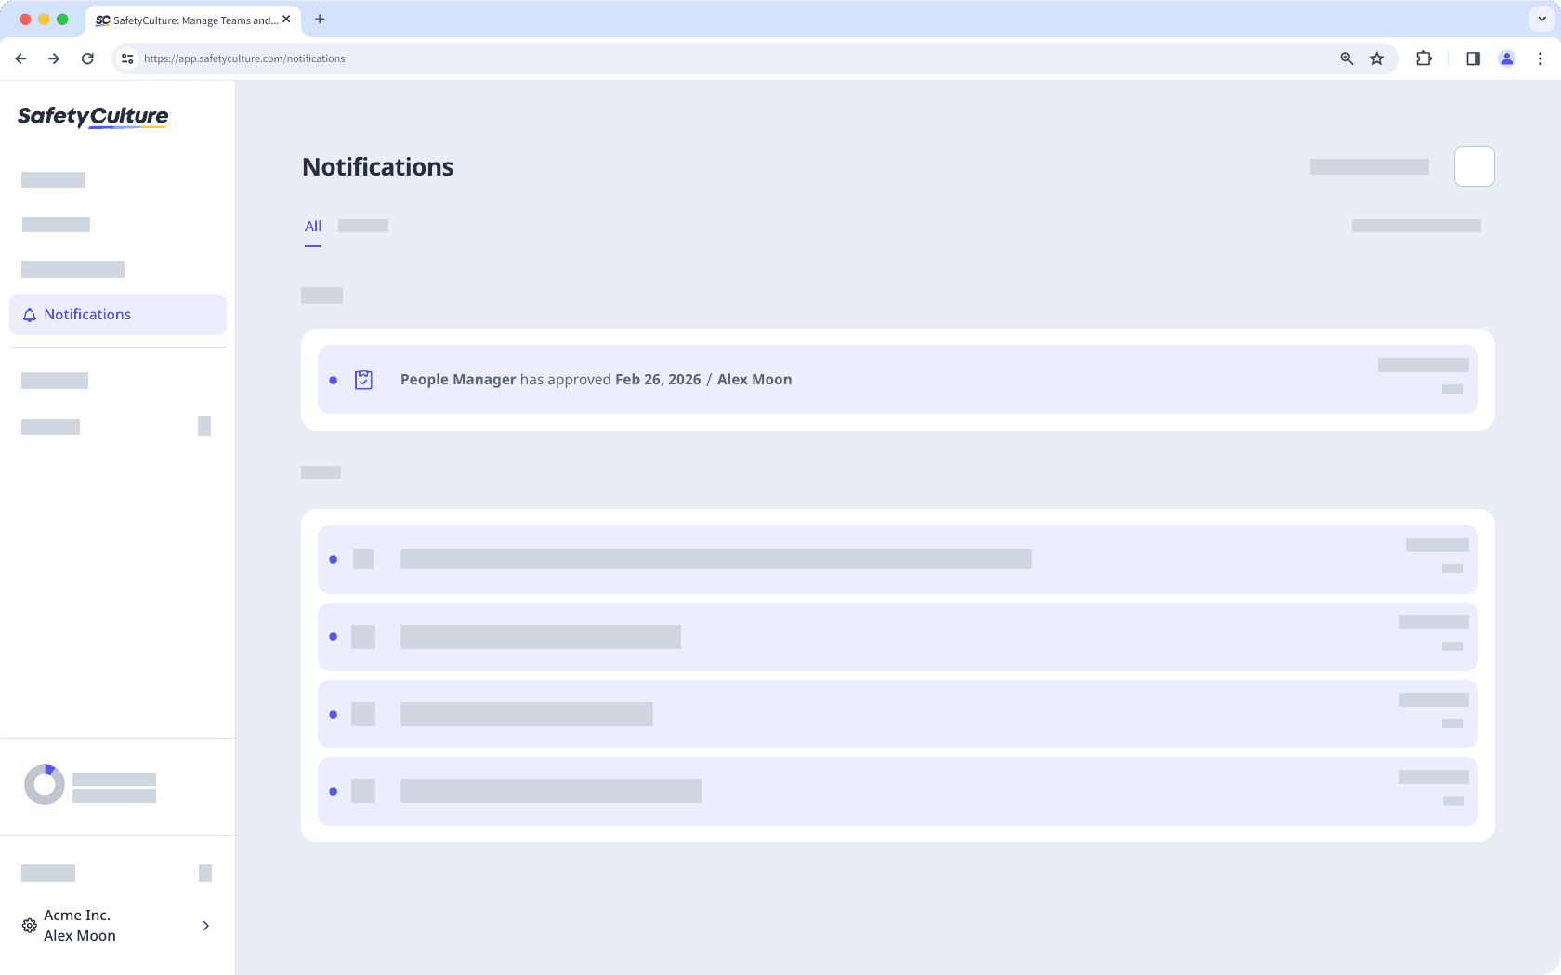Open the browser profile avatar icon
This screenshot has width=1561, height=975.
click(x=1506, y=58)
